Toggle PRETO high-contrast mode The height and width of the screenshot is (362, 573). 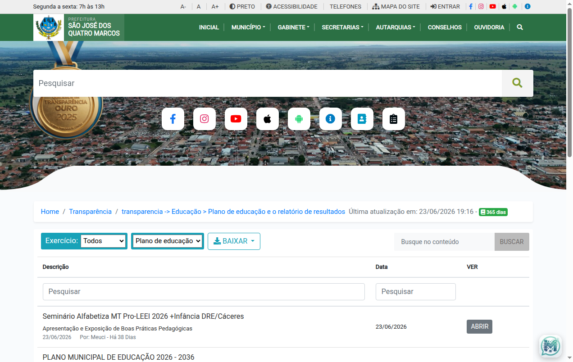[242, 7]
